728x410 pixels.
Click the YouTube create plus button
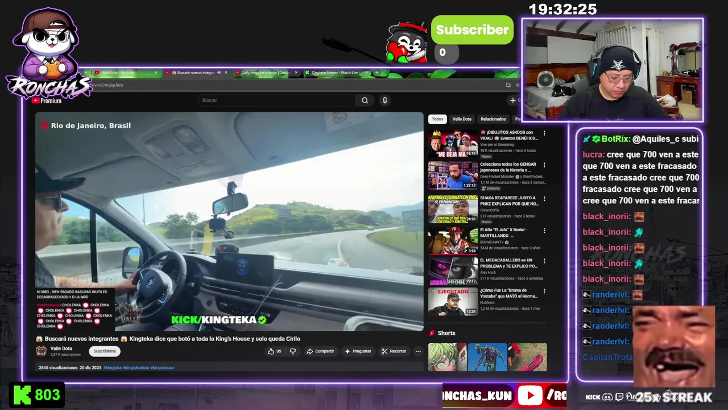point(513,100)
